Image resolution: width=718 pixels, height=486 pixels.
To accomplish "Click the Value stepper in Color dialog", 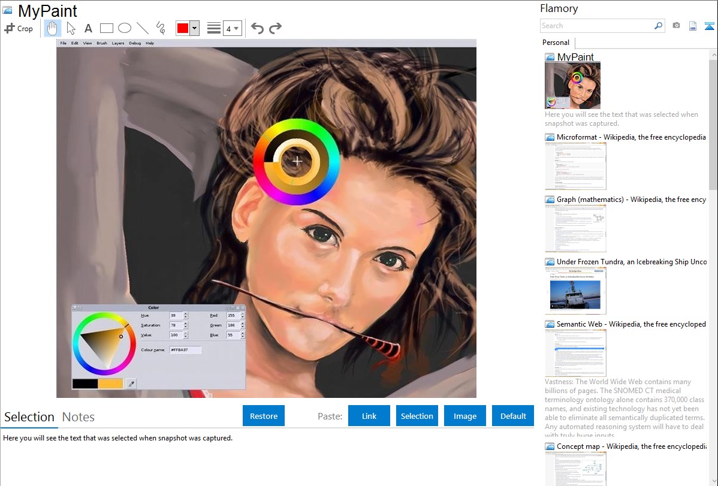I will click(x=185, y=335).
